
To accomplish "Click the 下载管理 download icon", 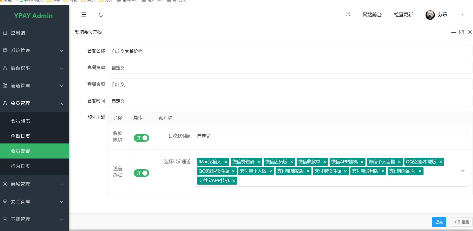I will point(5,219).
